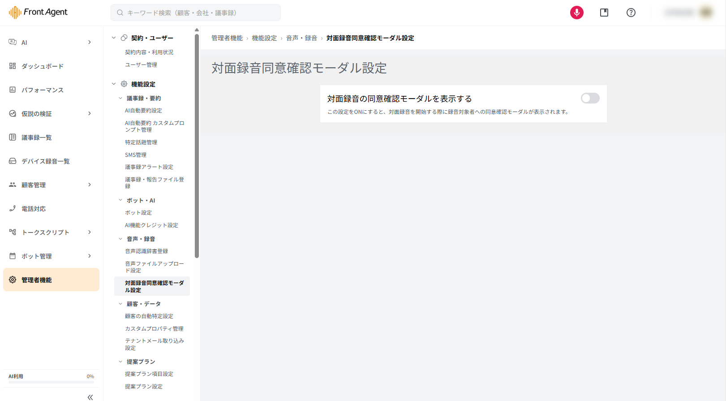Open 顧客の自動特定設定 page

tap(149, 316)
